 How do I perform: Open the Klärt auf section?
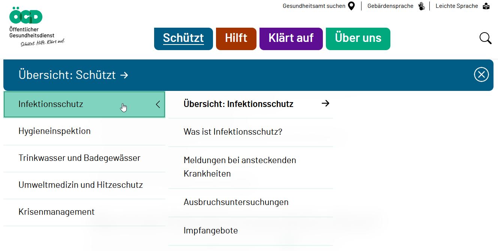291,38
